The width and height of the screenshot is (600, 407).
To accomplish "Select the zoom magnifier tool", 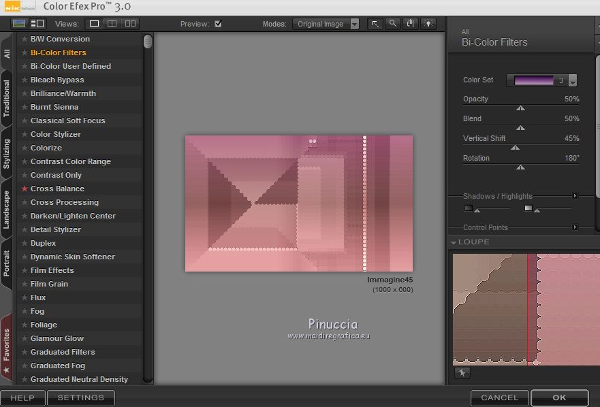I will tap(392, 24).
